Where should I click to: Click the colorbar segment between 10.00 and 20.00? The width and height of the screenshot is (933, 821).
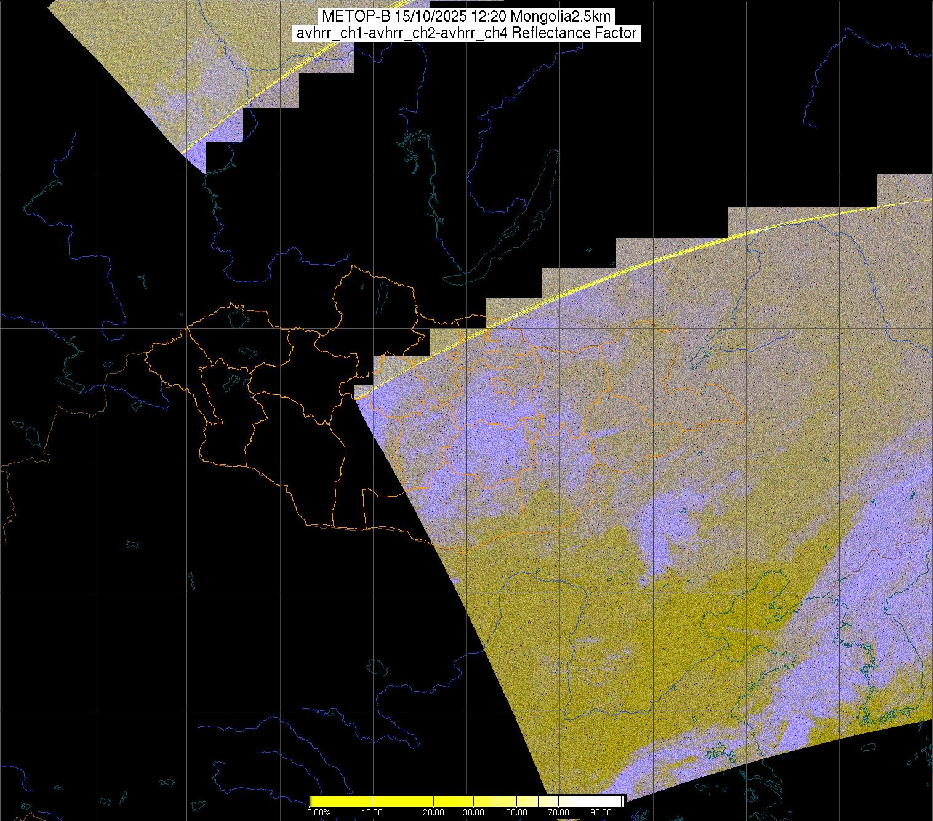tap(403, 801)
